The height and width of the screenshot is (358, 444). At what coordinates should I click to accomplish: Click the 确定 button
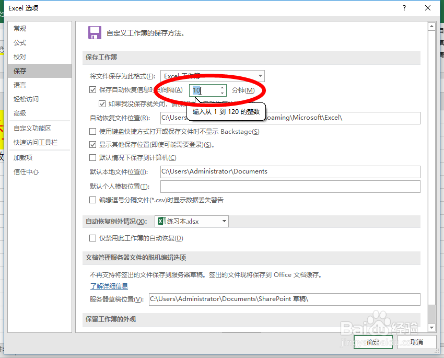click(373, 342)
